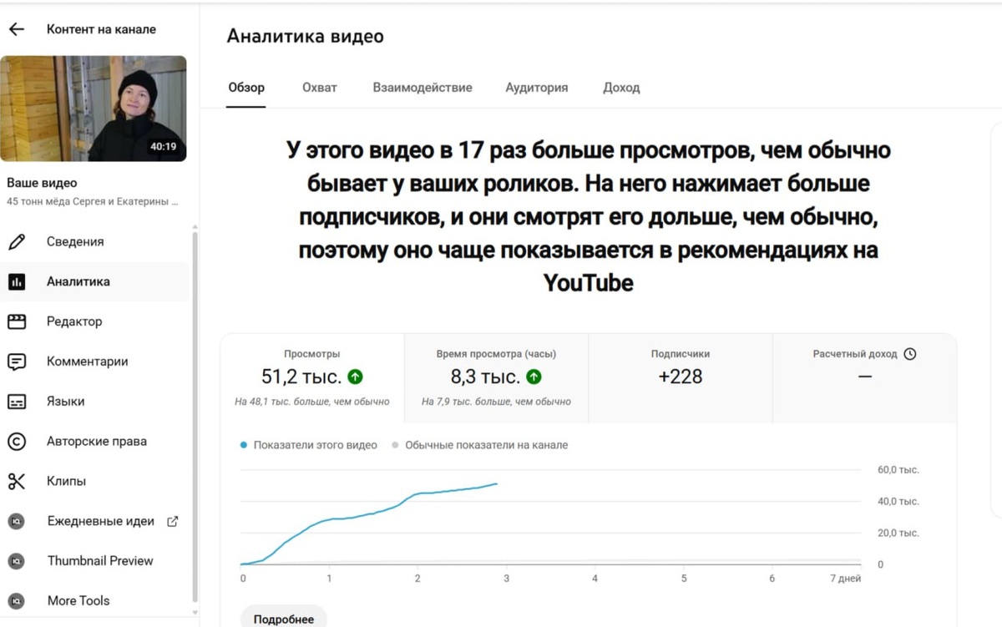Click text На 7,9 тыс. больше, чем обычно
Image resolution: width=1002 pixels, height=627 pixels.
coord(496,402)
